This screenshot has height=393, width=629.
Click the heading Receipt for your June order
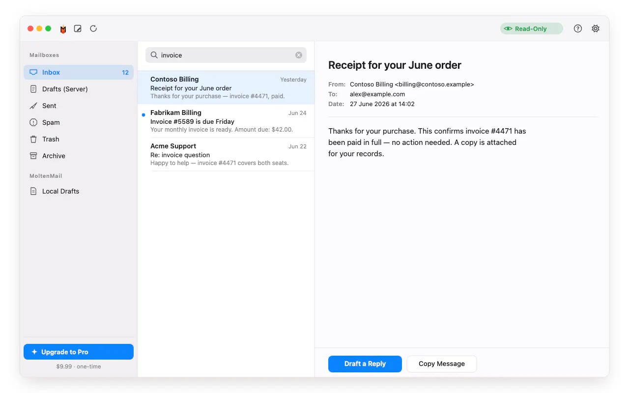click(395, 65)
